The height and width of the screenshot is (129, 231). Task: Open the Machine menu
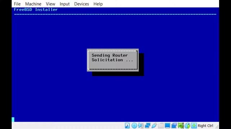click(x=33, y=4)
